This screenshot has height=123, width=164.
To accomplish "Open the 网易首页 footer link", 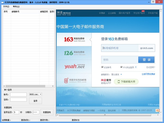I will tap(60, 110).
